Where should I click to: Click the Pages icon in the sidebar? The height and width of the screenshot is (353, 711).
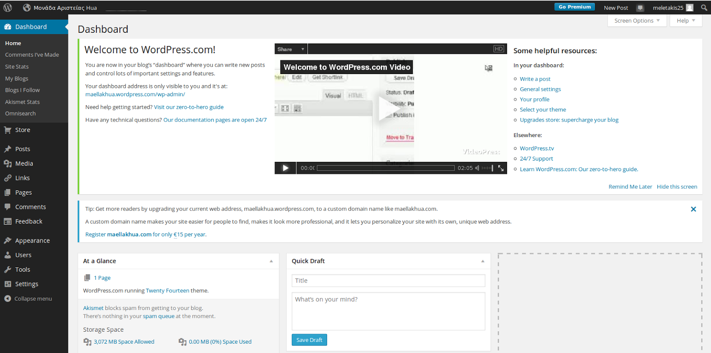(8, 192)
